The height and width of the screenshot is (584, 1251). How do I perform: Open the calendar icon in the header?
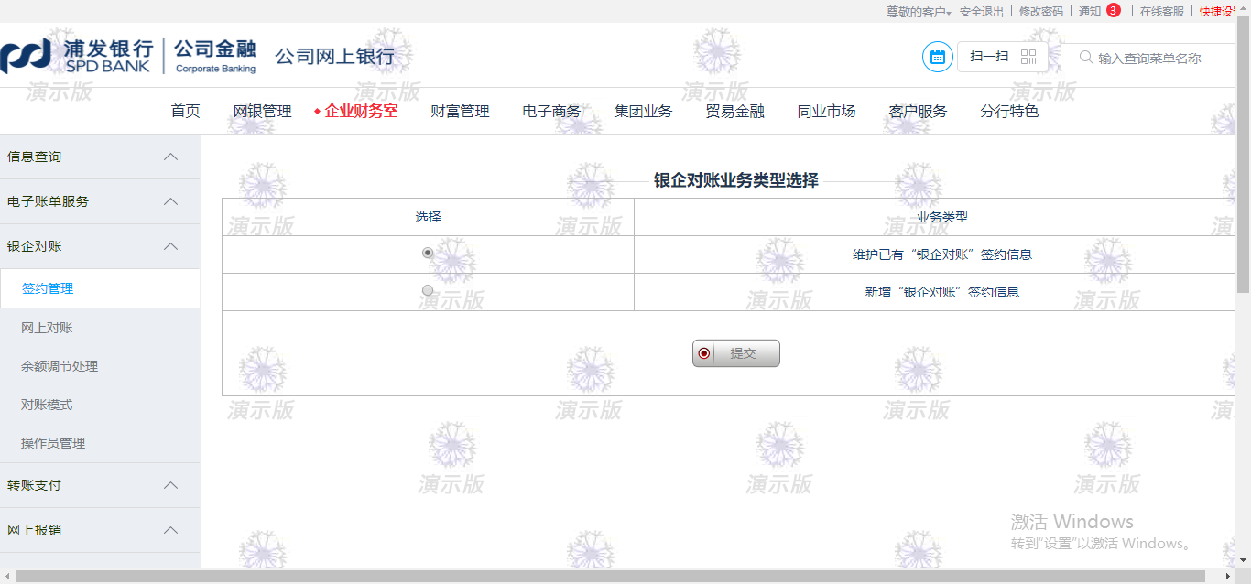pos(937,57)
